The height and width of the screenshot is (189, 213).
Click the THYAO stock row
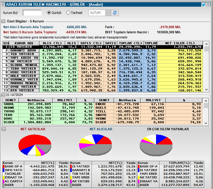48,111
